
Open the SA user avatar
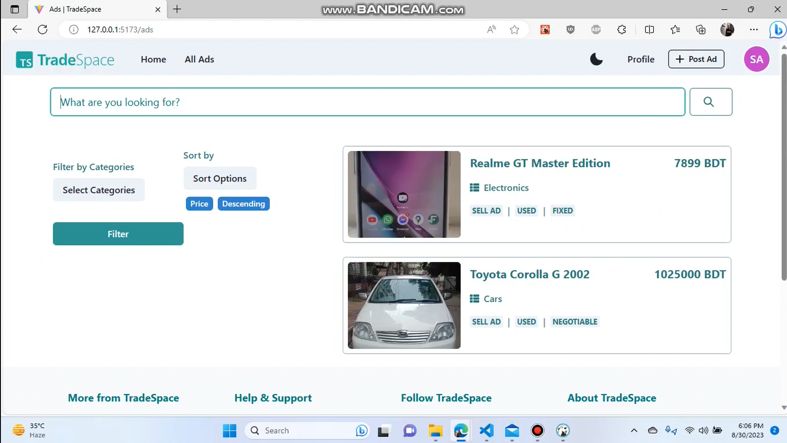[756, 59]
